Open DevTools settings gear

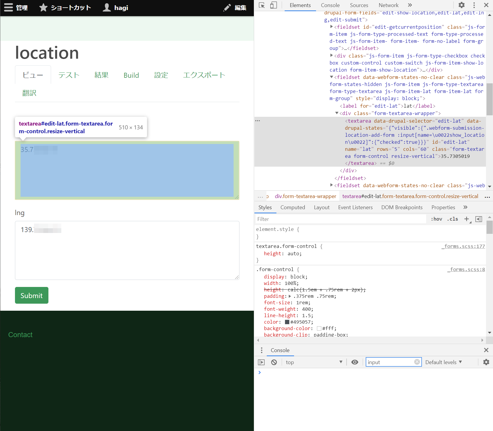462,5
